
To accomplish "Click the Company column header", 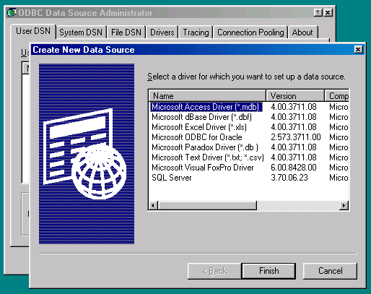I will coord(337,96).
